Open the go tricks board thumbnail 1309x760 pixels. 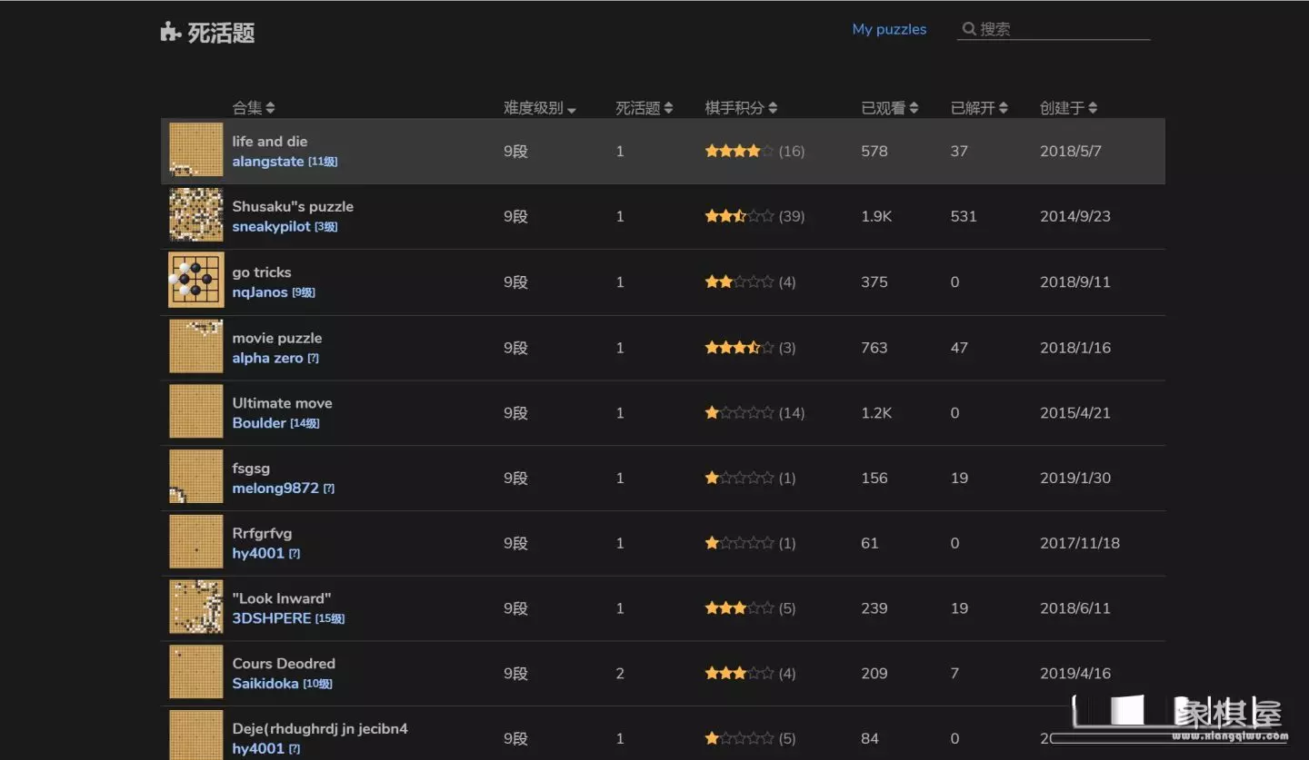[195, 281]
